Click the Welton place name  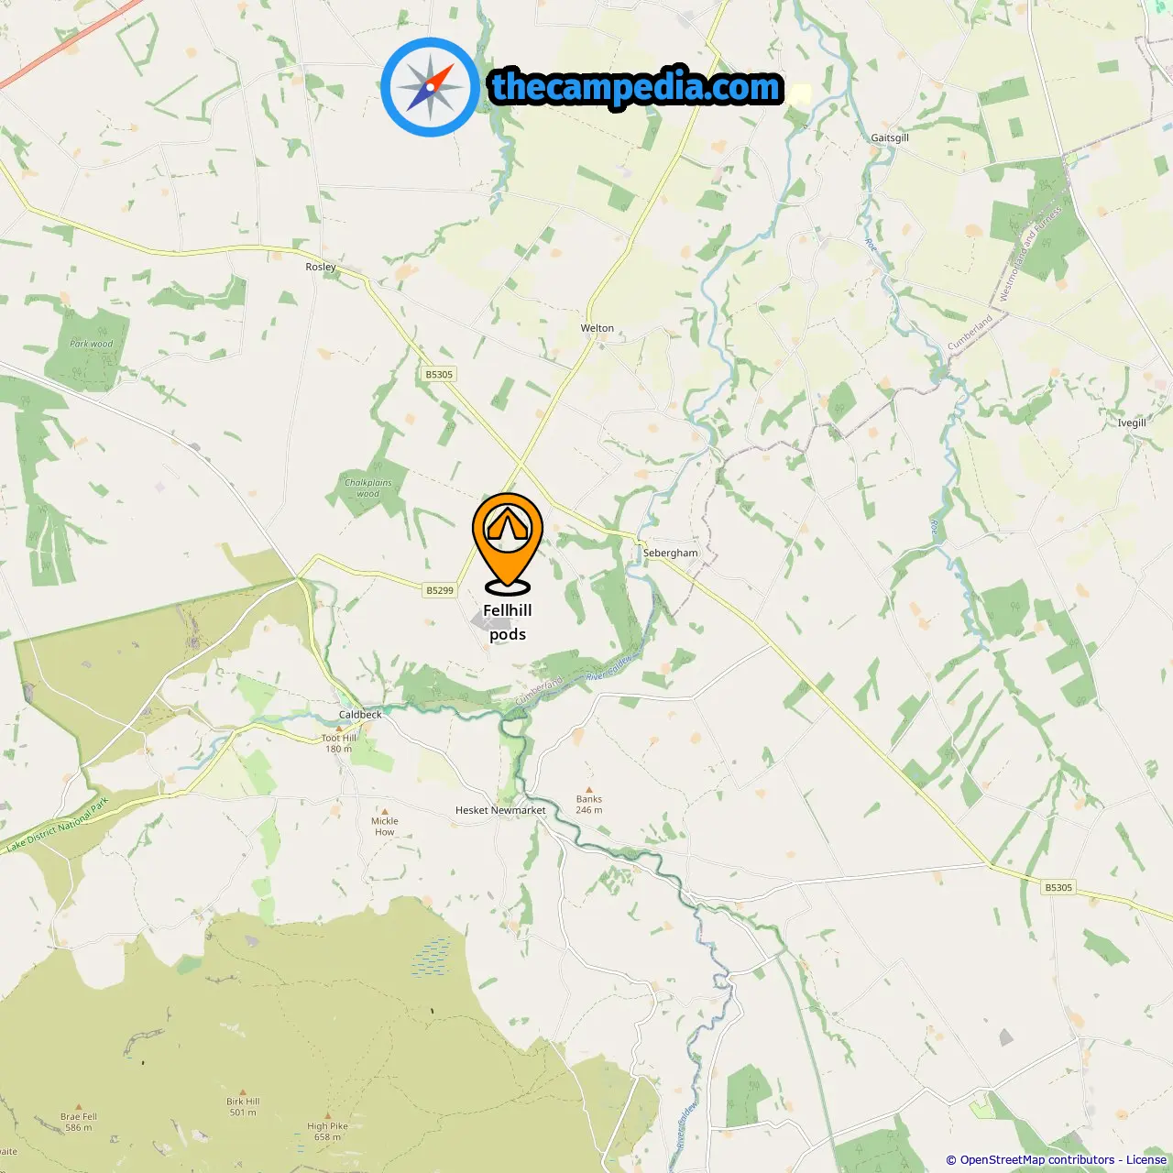[x=597, y=328]
